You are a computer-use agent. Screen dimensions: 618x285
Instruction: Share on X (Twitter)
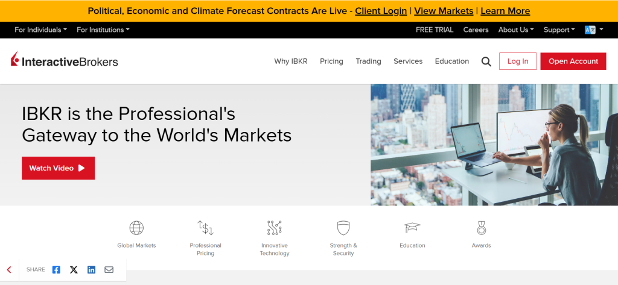tap(74, 270)
